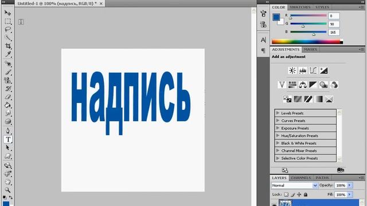The image size is (367, 206).
Task: Select the Move tool
Action: coord(7,13)
